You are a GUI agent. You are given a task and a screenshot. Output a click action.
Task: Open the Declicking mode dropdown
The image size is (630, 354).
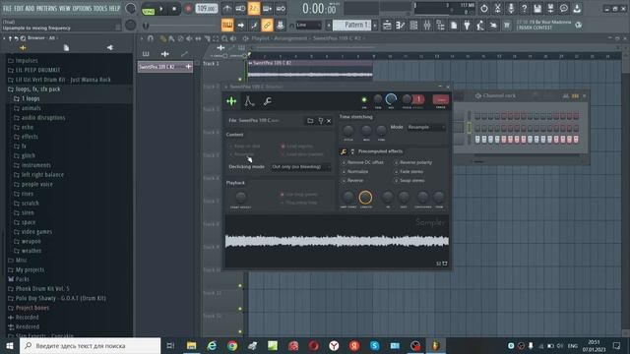coord(300,167)
